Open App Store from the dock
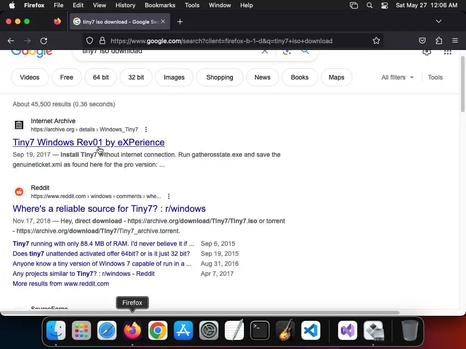Viewport: 466px width, 349px height. 183,330
